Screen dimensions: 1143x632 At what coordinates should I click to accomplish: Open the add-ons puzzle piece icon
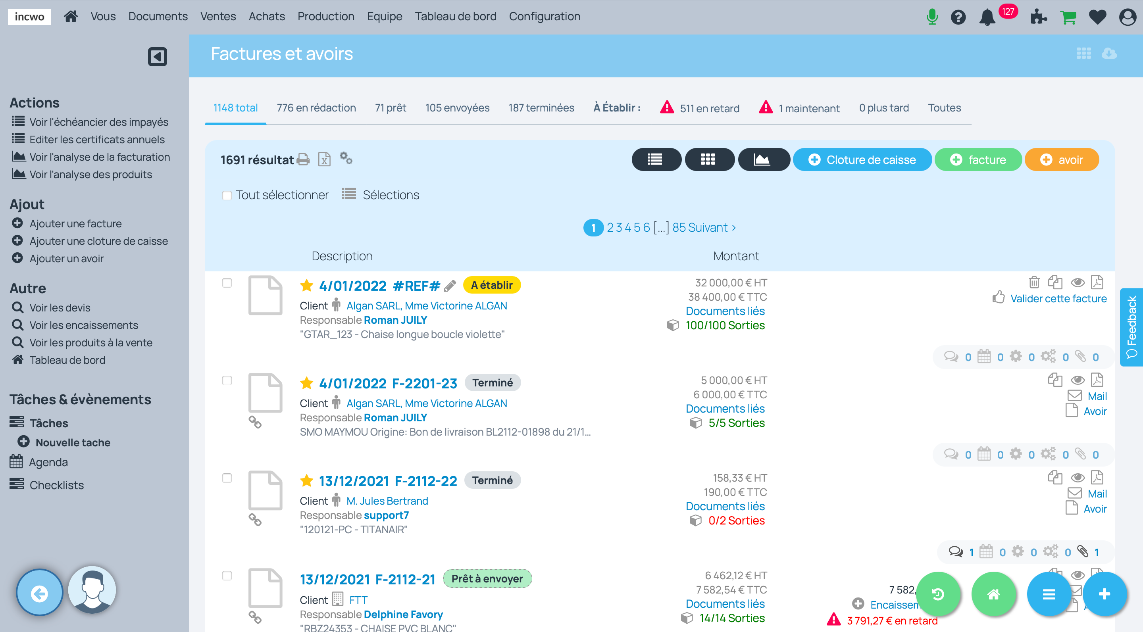pyautogui.click(x=1038, y=17)
